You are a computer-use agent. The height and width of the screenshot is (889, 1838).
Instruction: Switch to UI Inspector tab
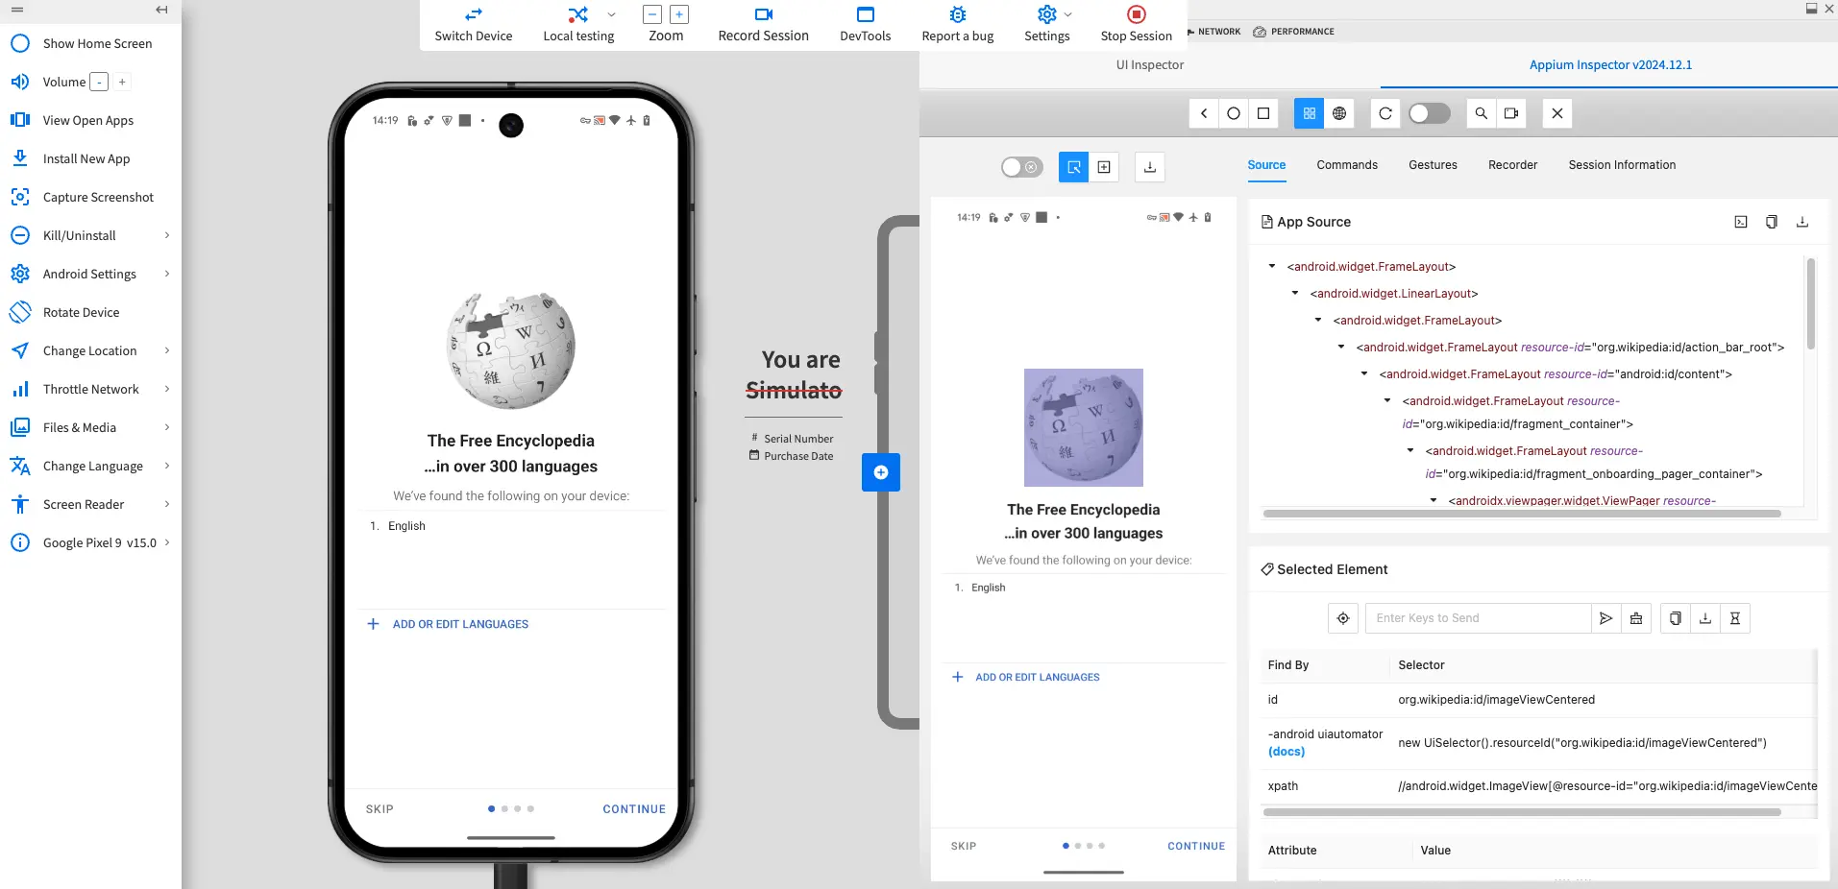(1149, 65)
